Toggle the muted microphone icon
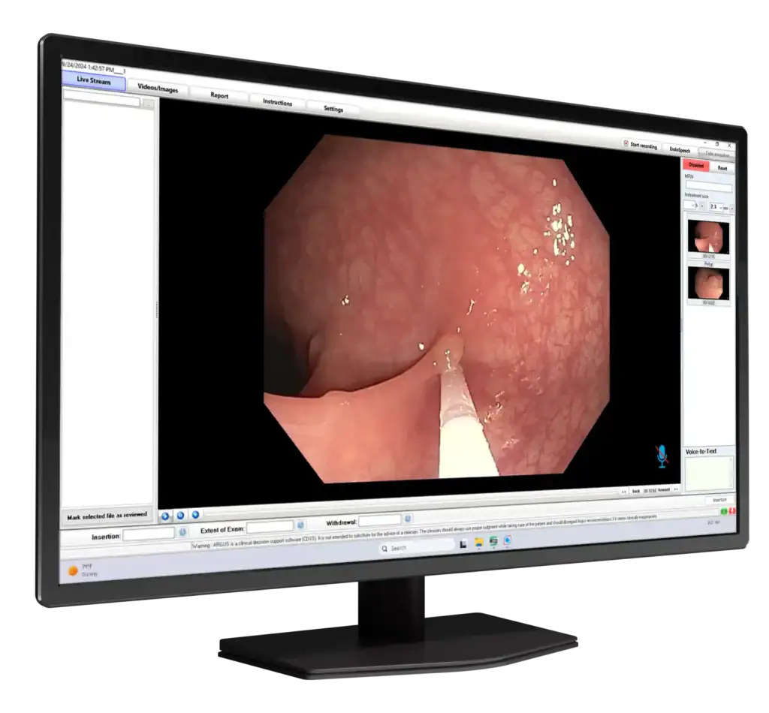The height and width of the screenshot is (713, 769). [x=662, y=456]
